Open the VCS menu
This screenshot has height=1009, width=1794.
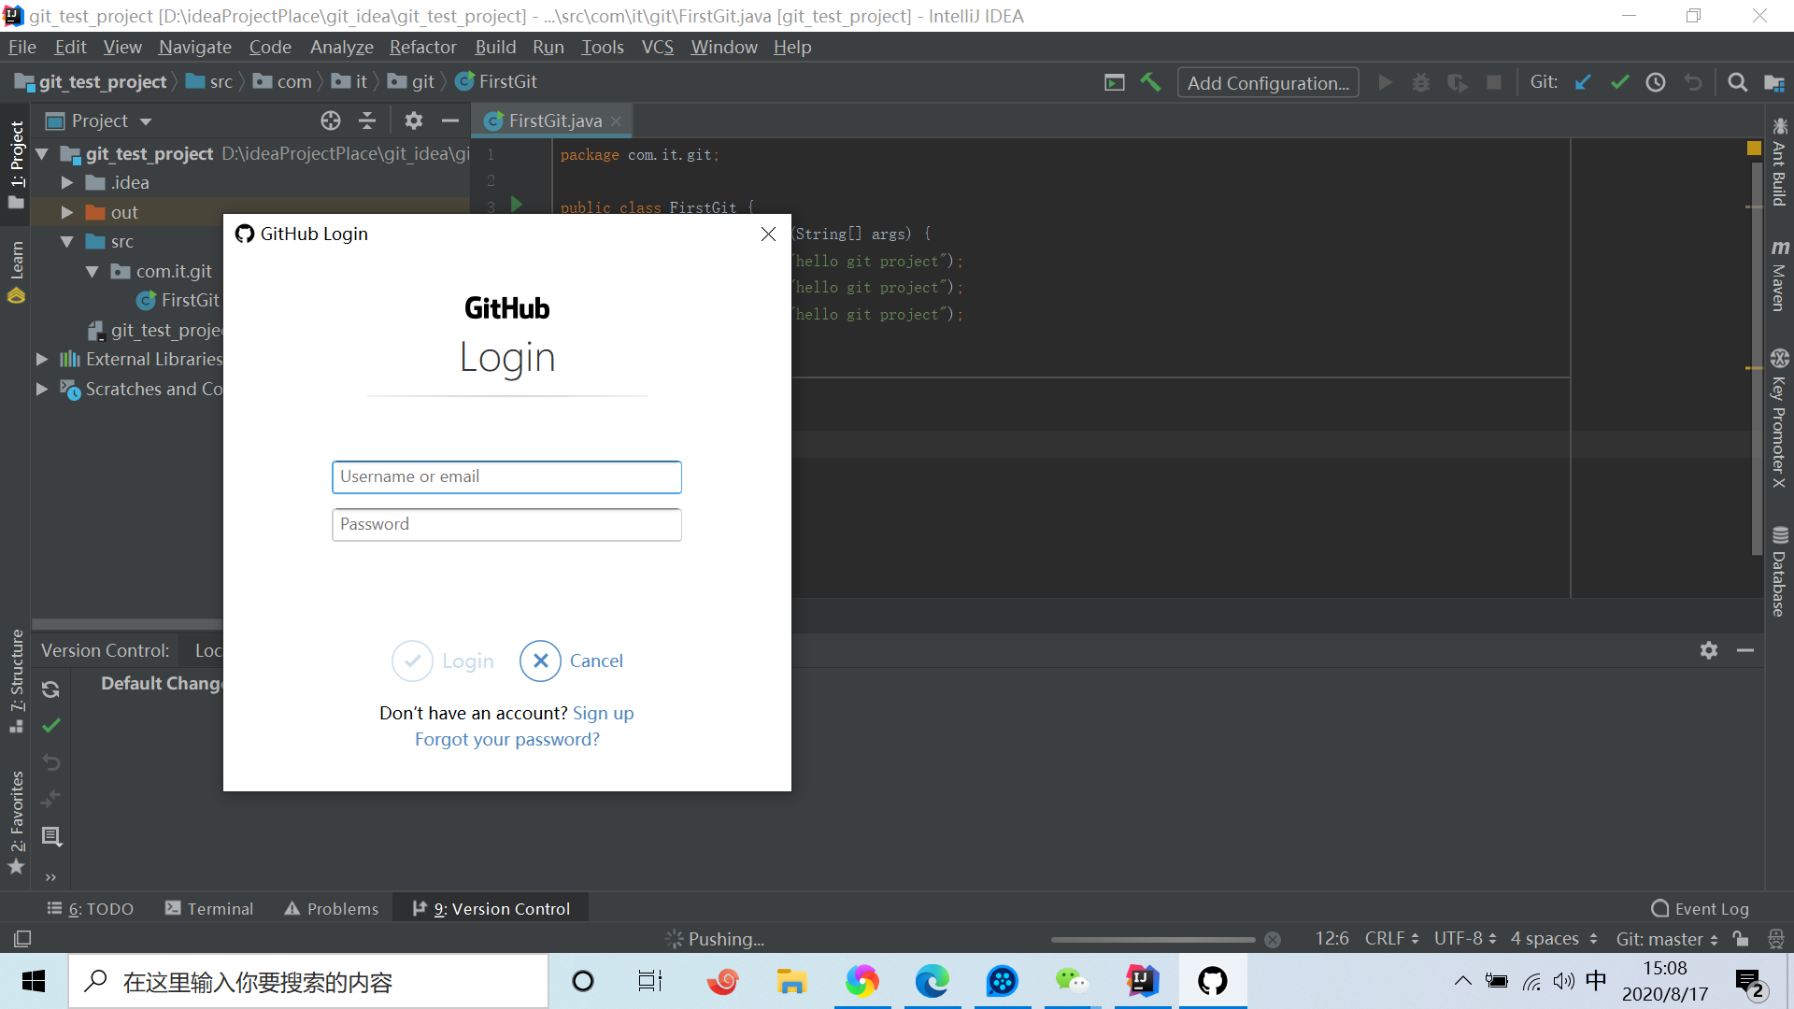pos(657,47)
